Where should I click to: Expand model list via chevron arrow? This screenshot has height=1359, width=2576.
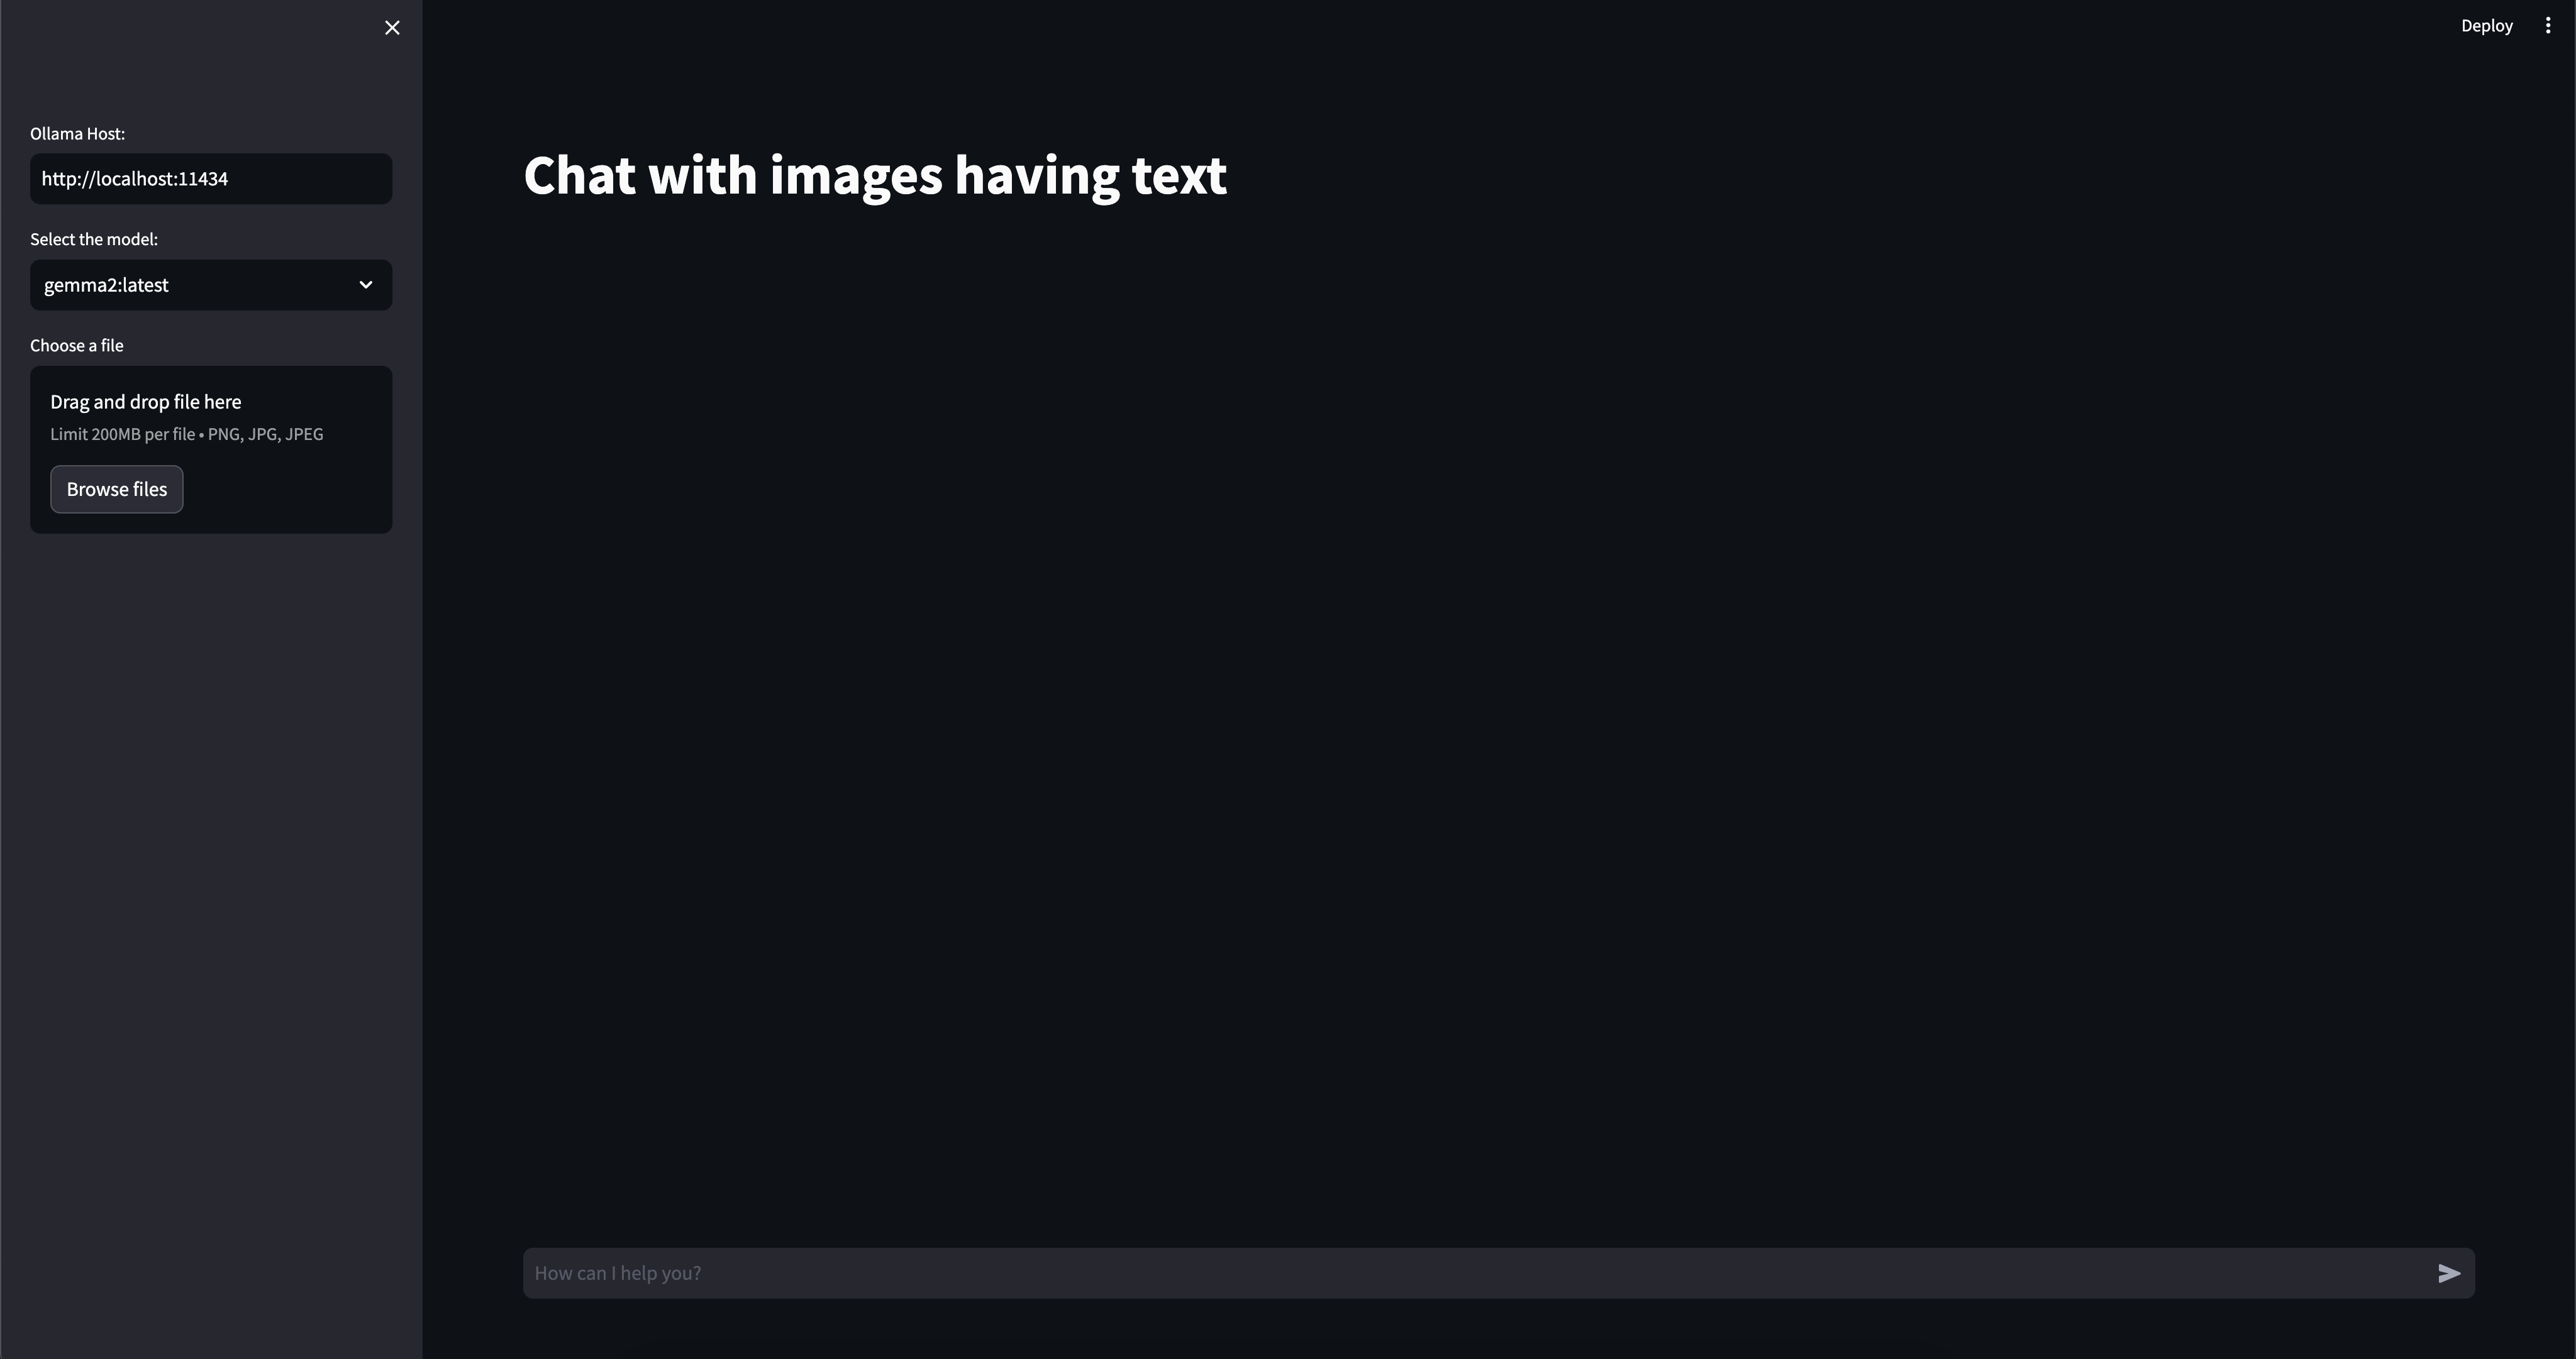pyautogui.click(x=366, y=285)
